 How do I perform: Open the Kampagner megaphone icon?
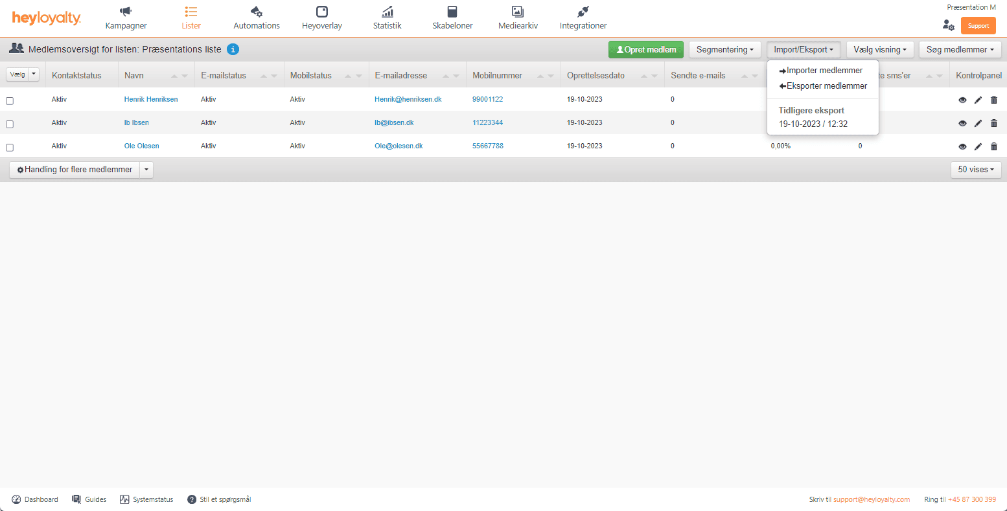click(126, 12)
